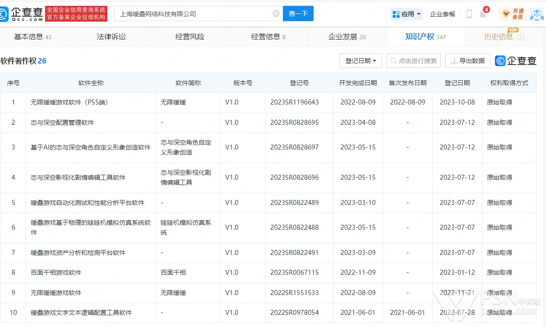
Task: Open the 企业套餐 link
Action: pyautogui.click(x=443, y=14)
